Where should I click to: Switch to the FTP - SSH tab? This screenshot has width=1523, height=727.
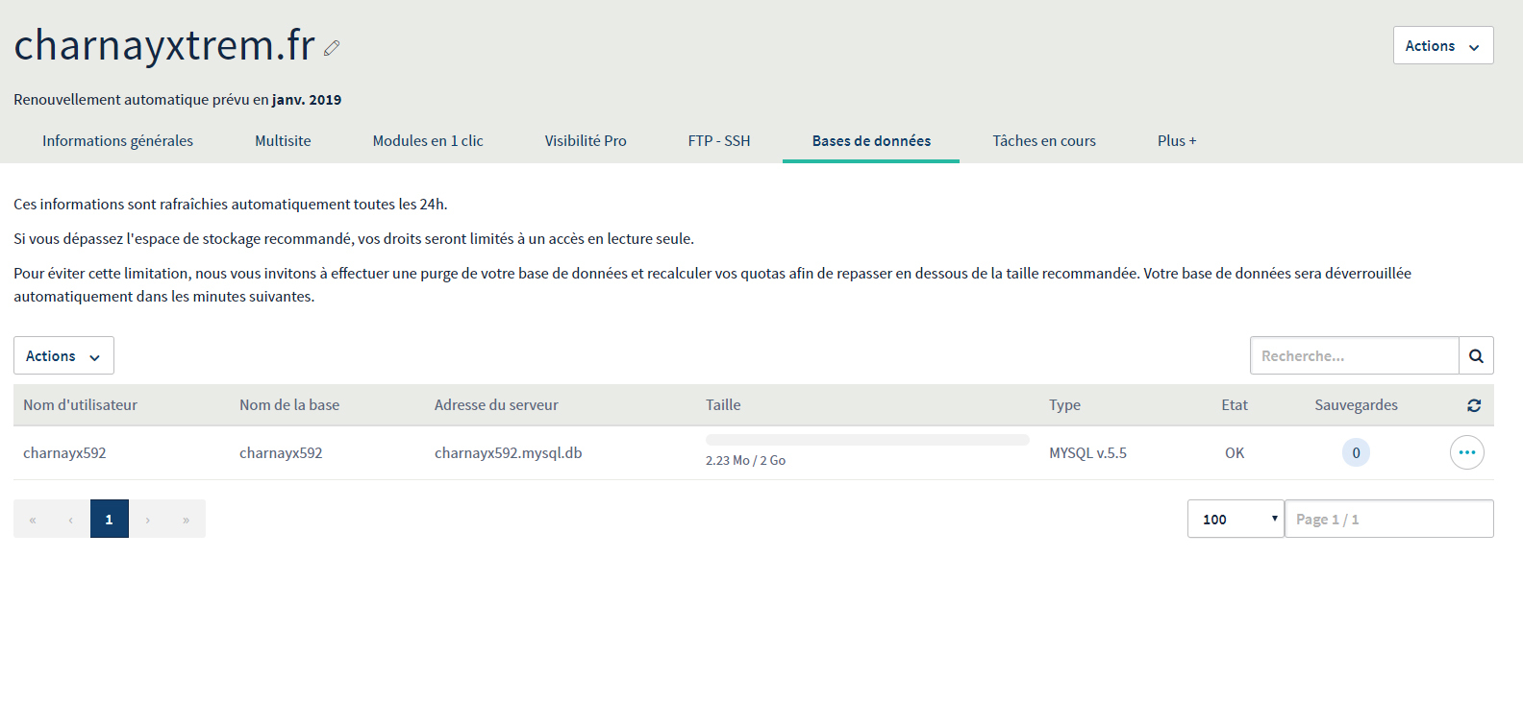pyautogui.click(x=718, y=141)
